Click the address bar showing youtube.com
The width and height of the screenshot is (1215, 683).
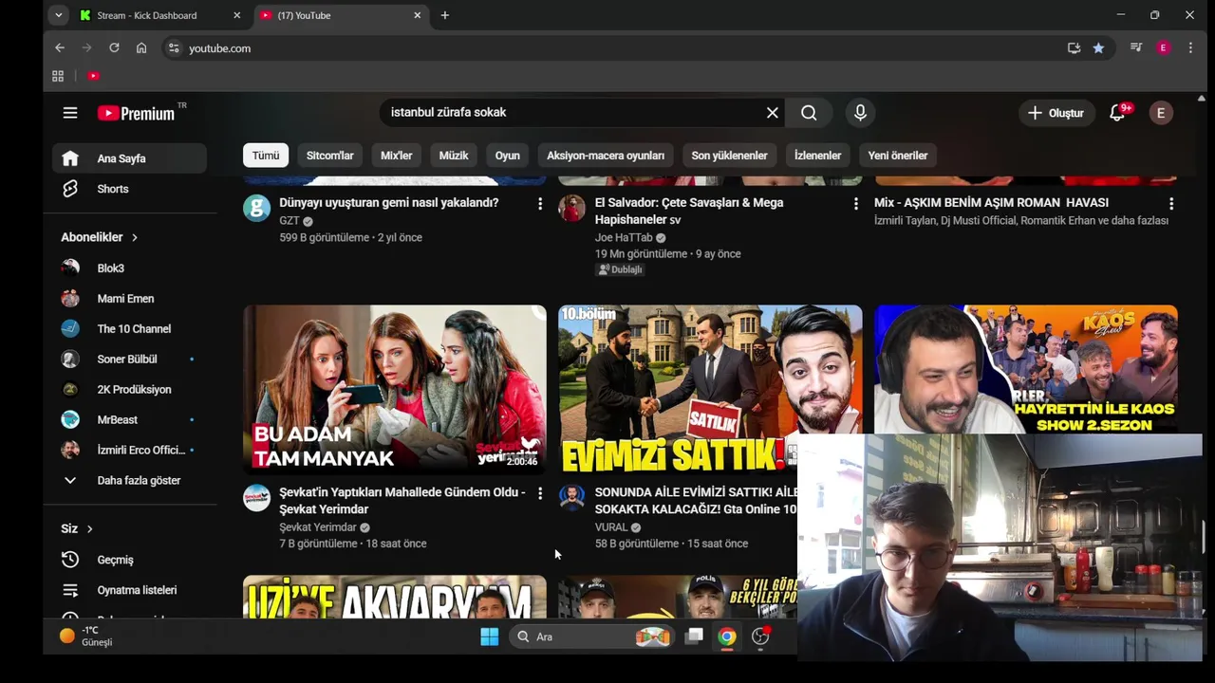click(x=607, y=47)
